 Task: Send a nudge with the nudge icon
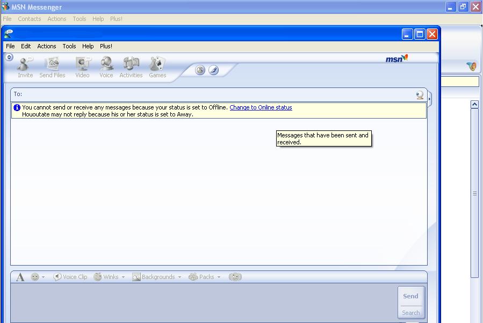235,277
